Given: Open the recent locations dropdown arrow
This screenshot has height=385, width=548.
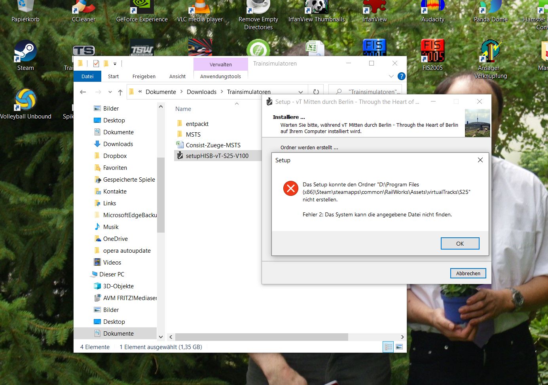Looking at the screenshot, I should point(110,92).
